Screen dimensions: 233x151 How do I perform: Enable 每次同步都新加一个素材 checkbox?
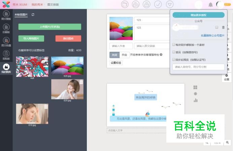173,44
